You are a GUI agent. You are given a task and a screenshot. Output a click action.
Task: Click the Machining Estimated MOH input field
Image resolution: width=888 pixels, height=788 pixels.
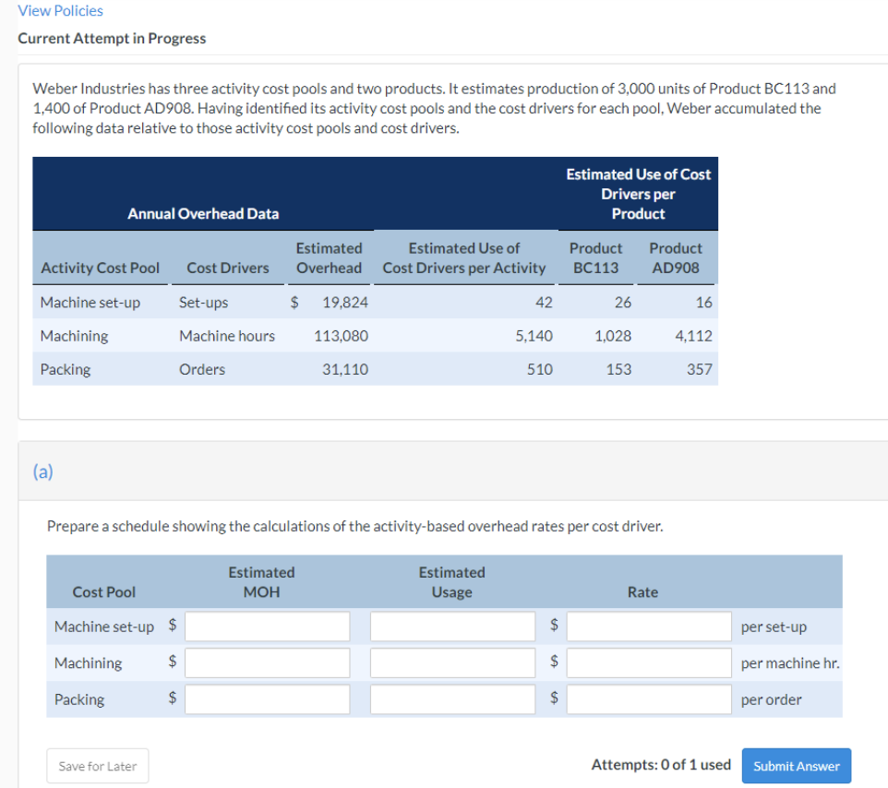267,662
